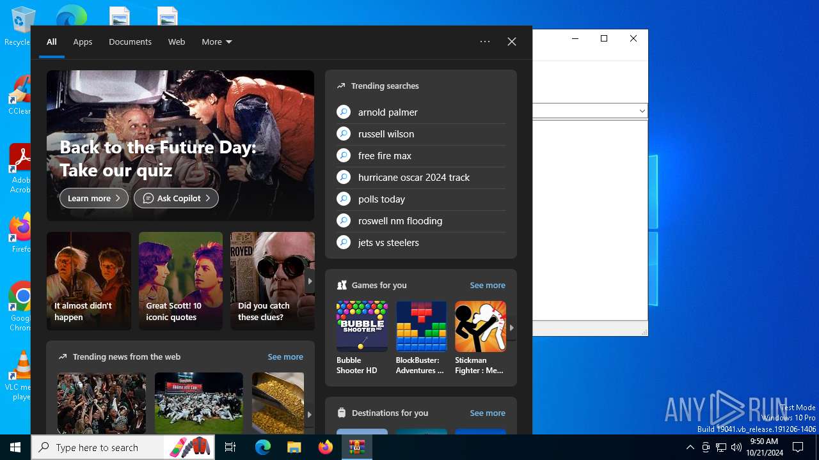The height and width of the screenshot is (460, 819).
Task: Switch to the Apps tab
Action: coord(83,42)
